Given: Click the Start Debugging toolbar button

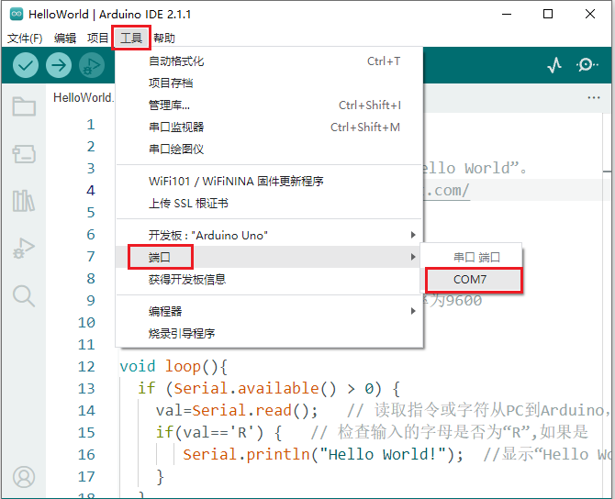Looking at the screenshot, I should [92, 65].
